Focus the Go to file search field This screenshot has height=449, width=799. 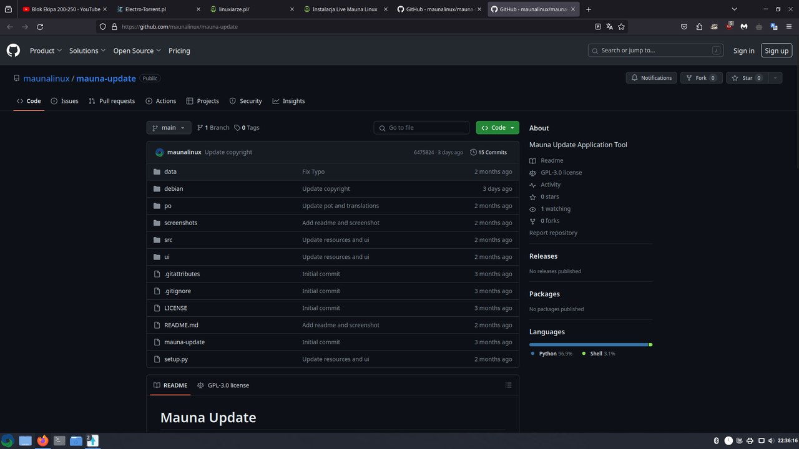[421, 128]
